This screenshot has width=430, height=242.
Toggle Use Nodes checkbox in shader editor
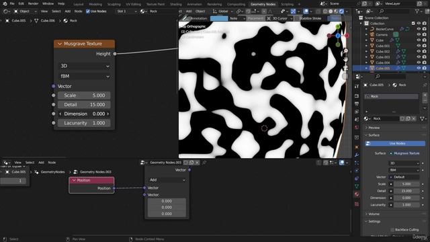pos(88,11)
